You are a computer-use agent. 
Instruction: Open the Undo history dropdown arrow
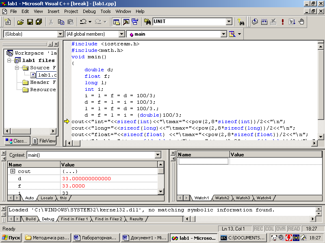90,21
